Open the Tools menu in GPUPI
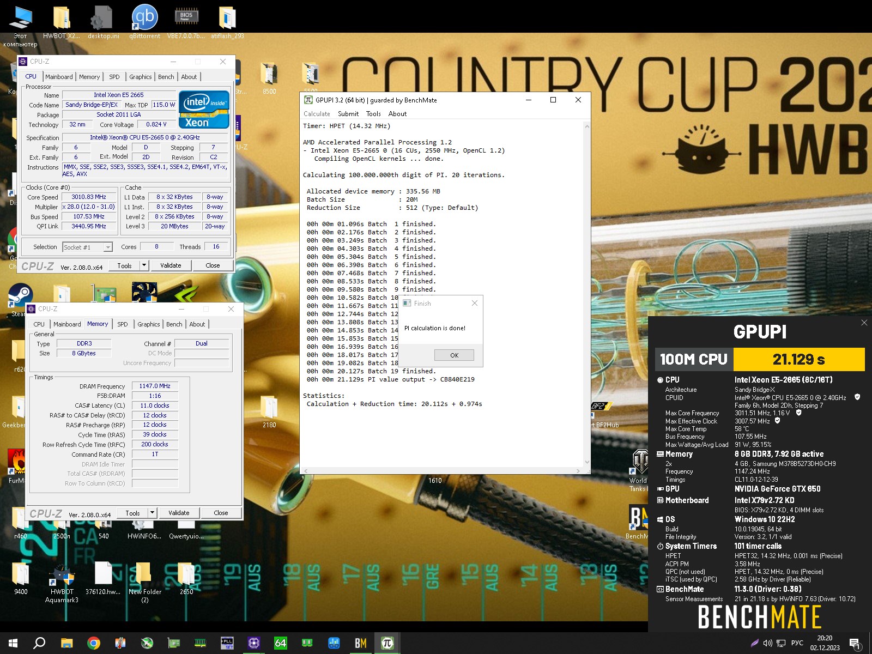872x654 pixels. 373,114
